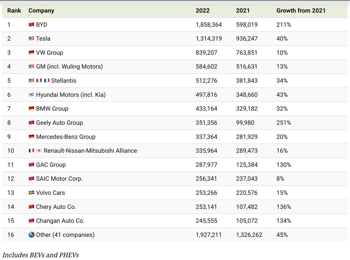Click the Includes BEVs and PHEVs note
Viewport: 350px width, 260px height.
[x=41, y=255]
